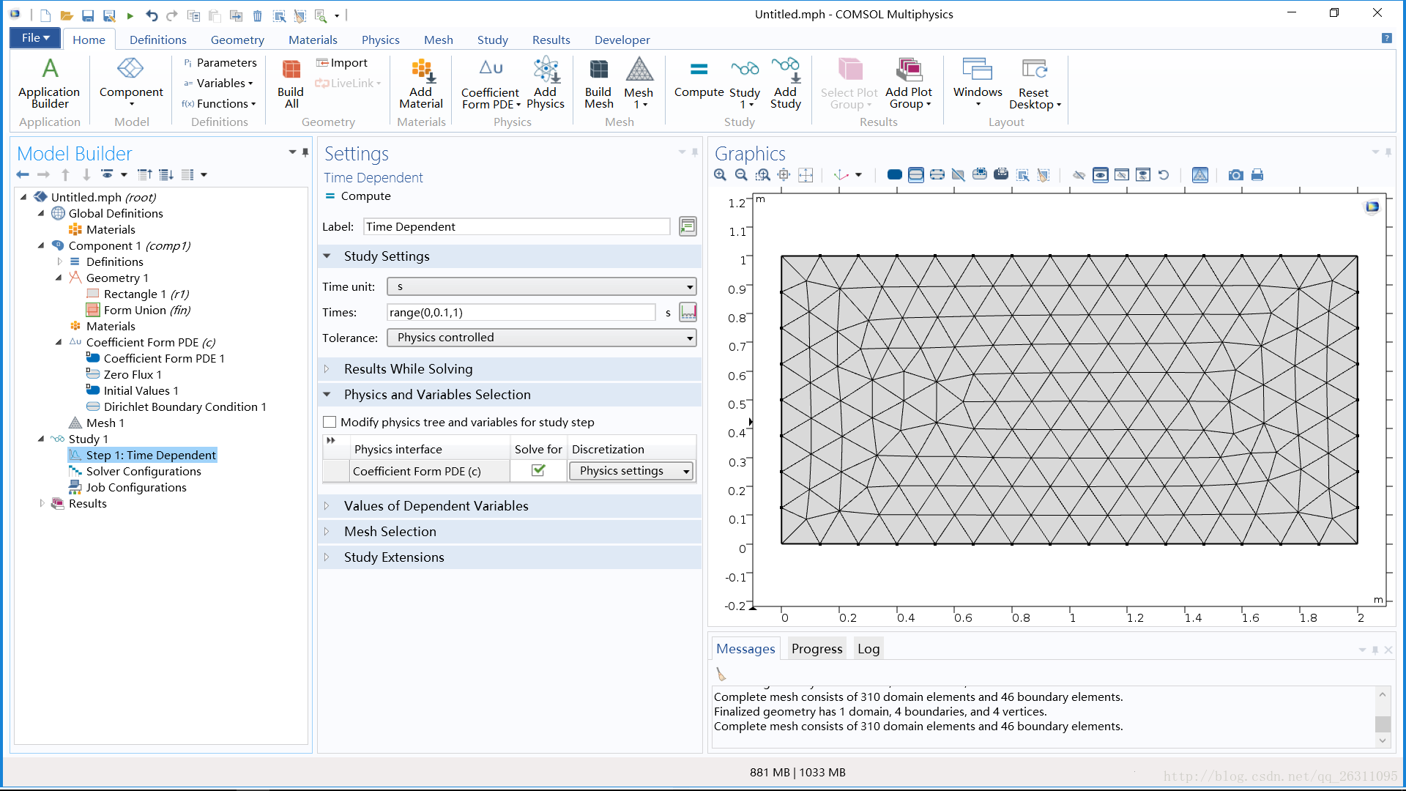1406x791 pixels.
Task: Uncheck Solve for Coefficient Form PDE
Action: pos(538,470)
